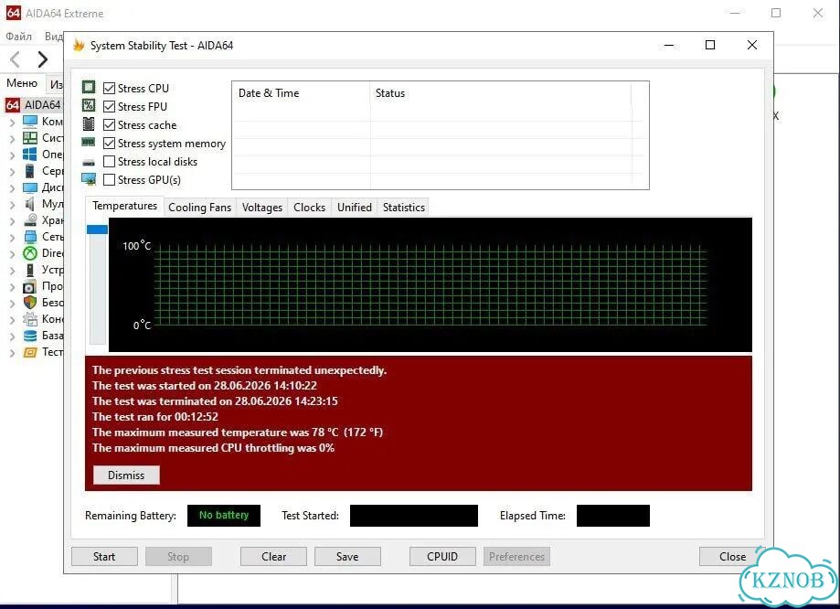Click the server tower tree icon
The height and width of the screenshot is (609, 840).
point(30,171)
